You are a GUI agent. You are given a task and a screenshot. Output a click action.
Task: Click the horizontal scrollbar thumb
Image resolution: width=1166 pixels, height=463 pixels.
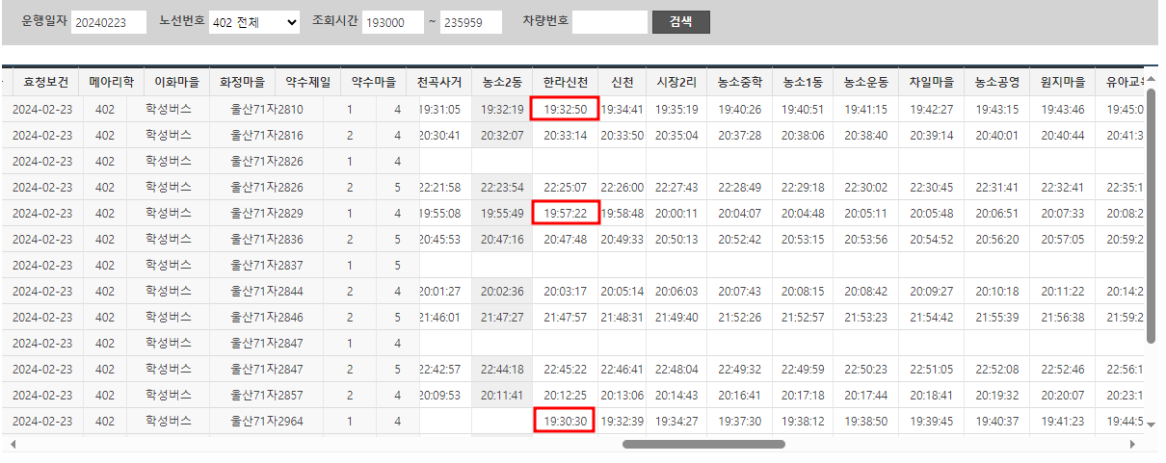(x=703, y=444)
